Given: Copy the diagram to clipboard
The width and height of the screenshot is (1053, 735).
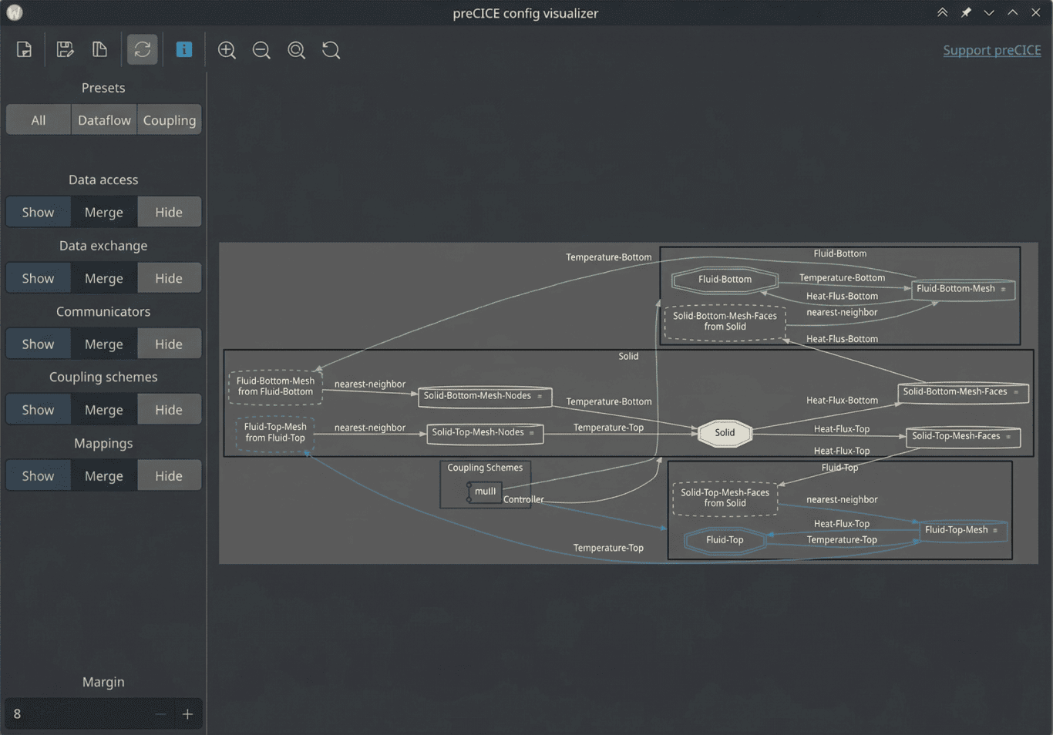Looking at the screenshot, I should point(99,49).
